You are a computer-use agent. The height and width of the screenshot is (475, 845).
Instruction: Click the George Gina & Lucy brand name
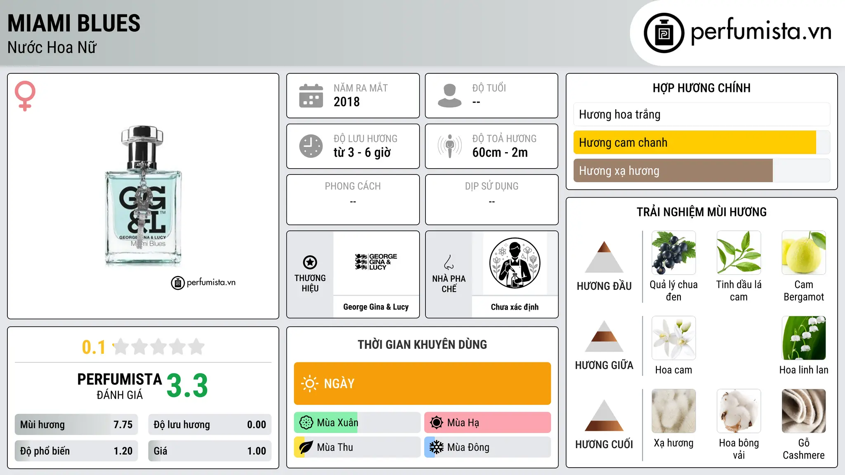coord(376,307)
